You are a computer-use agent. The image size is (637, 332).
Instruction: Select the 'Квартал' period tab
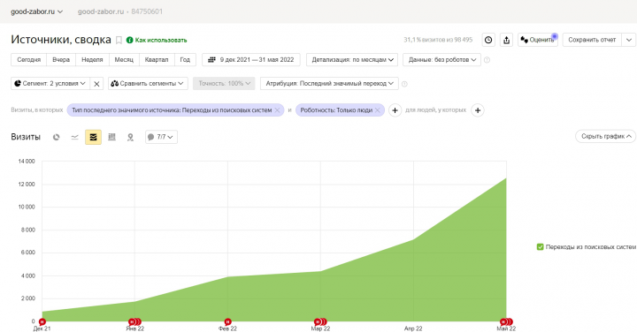tap(157, 59)
